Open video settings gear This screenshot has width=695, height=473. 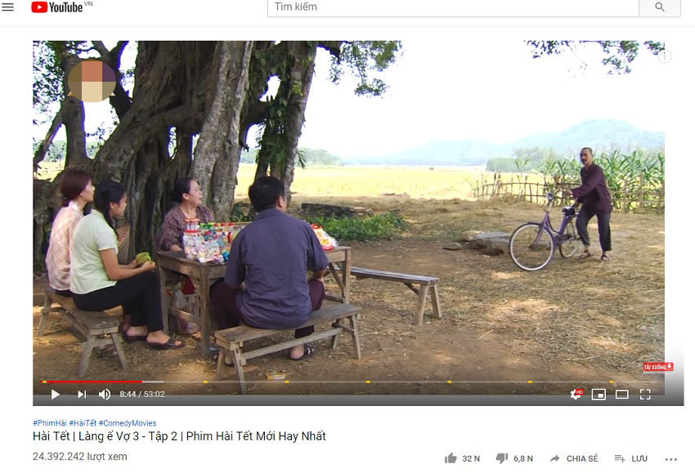[x=576, y=394]
